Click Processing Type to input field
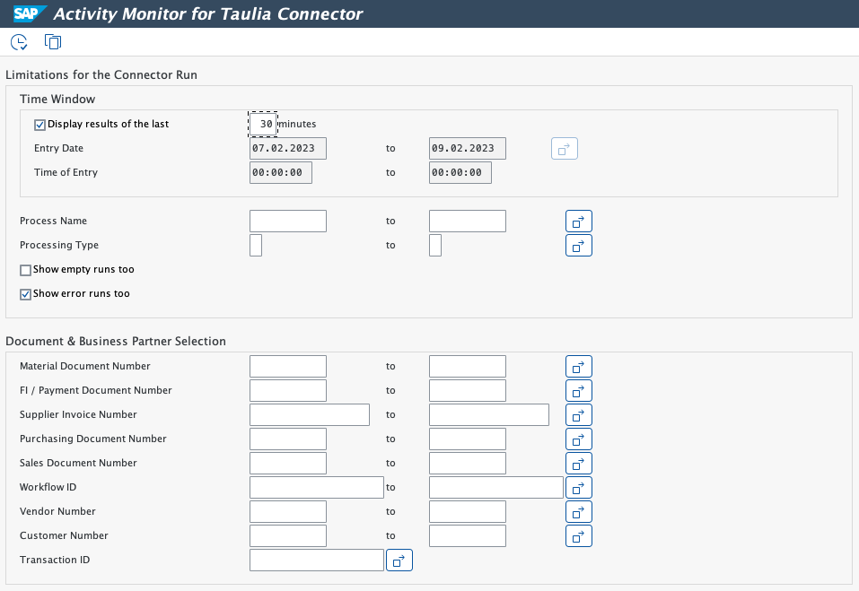 pos(435,245)
